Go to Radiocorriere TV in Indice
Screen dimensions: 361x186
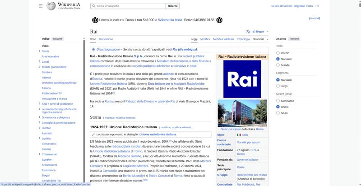51,93
